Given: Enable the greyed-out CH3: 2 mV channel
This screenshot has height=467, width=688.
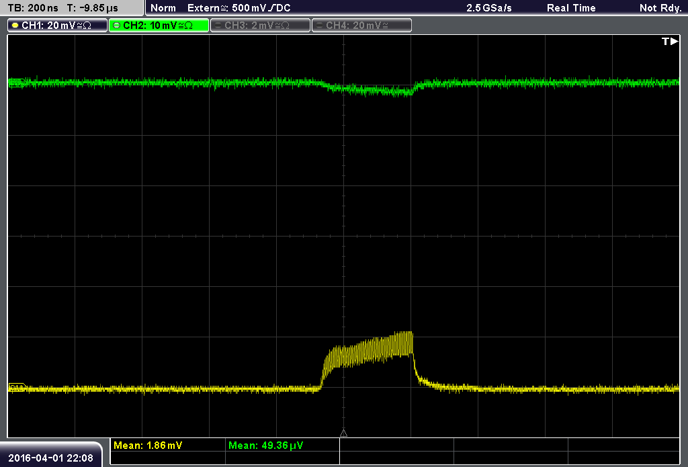Looking at the screenshot, I should click(x=260, y=26).
